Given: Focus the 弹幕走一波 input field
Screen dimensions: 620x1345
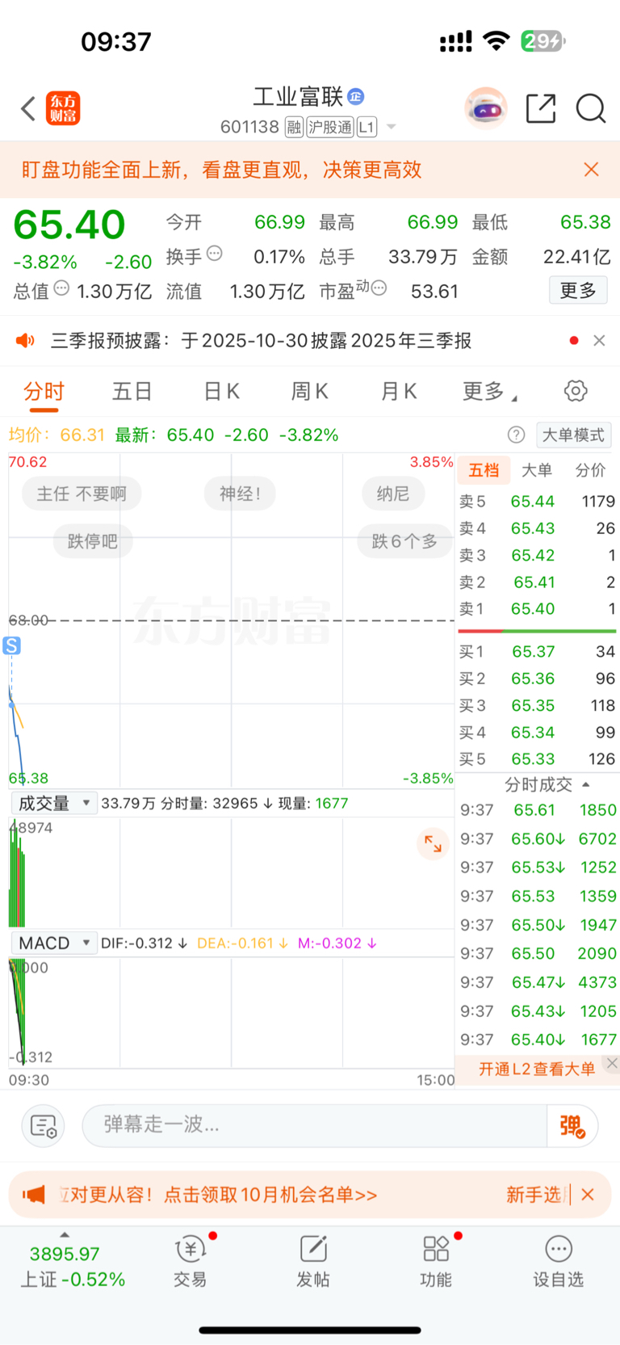Looking at the screenshot, I should click(x=315, y=1125).
